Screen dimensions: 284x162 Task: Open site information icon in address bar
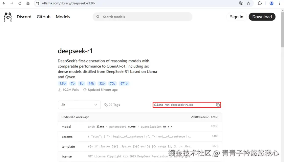click(x=37, y=3)
